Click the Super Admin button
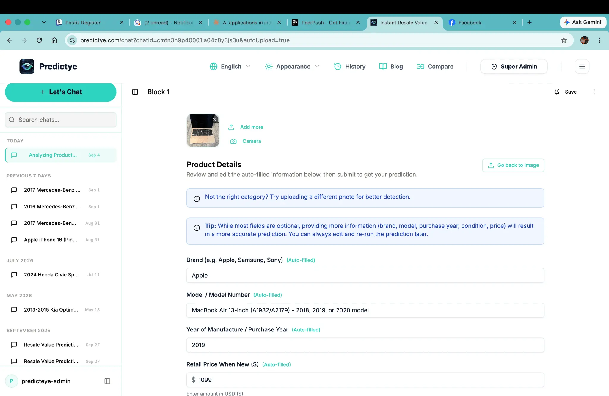 (514, 66)
